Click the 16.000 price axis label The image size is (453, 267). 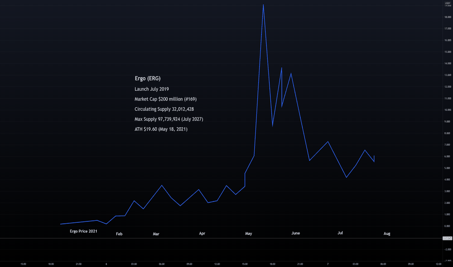[448, 40]
